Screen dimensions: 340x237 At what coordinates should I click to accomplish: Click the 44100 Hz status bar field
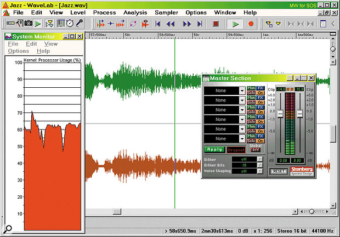pyautogui.click(x=322, y=231)
